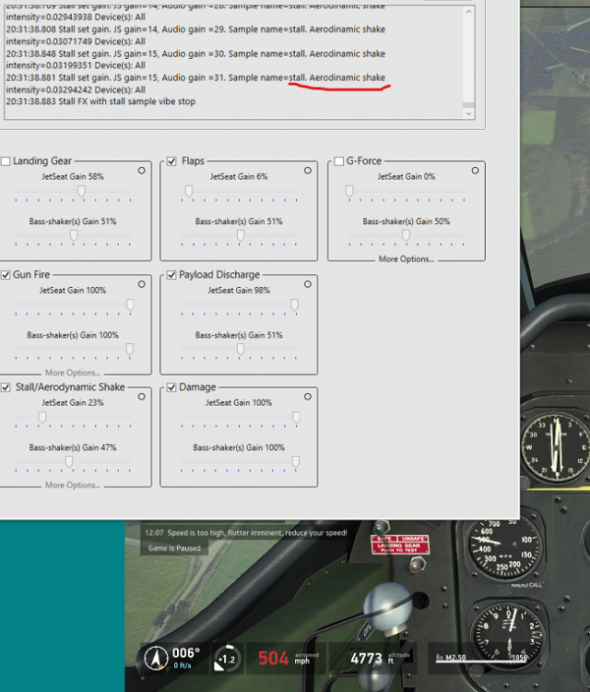
Task: Click the Flaps test indicator circle
Action: tap(308, 171)
